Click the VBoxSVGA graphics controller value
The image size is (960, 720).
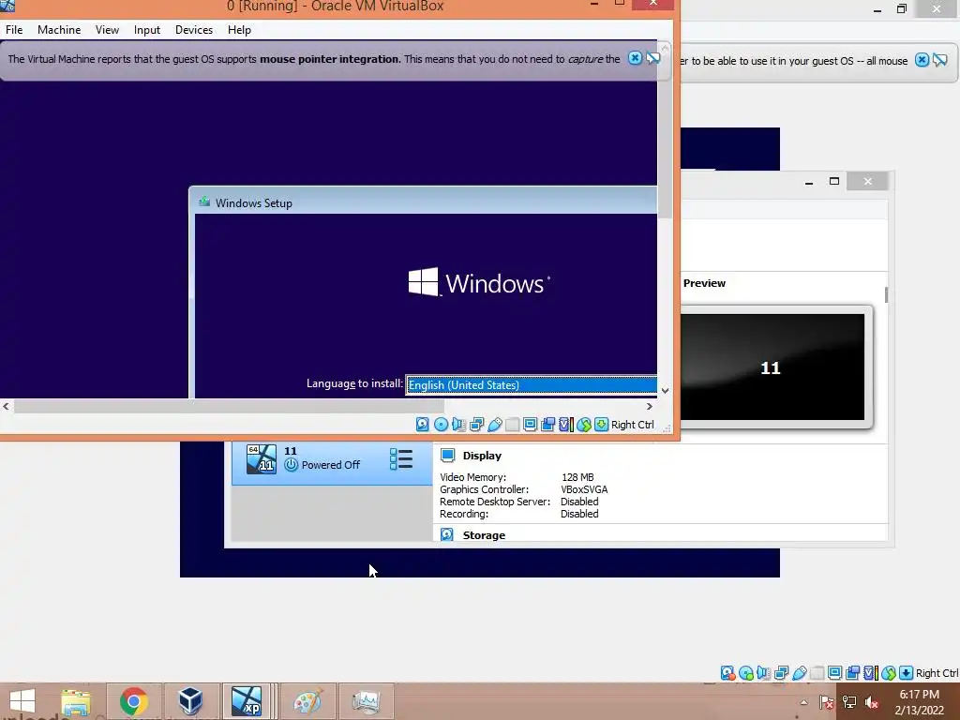[x=584, y=489]
